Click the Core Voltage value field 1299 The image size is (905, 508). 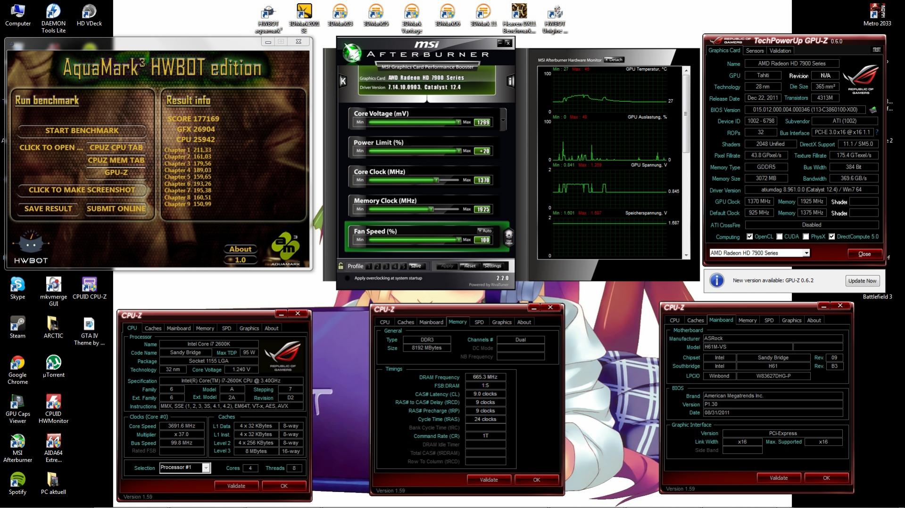[482, 122]
